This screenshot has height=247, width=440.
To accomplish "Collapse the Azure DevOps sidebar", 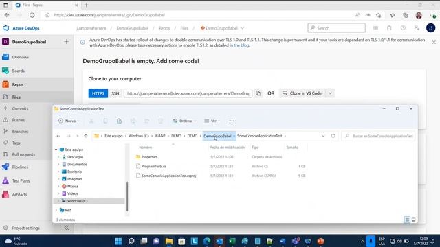I will click(x=67, y=228).
